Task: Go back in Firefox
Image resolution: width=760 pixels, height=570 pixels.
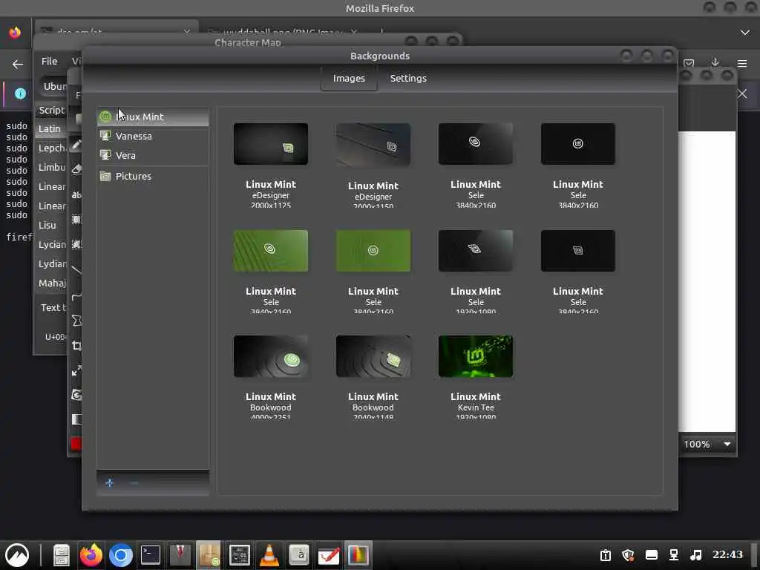Action: pyautogui.click(x=18, y=64)
